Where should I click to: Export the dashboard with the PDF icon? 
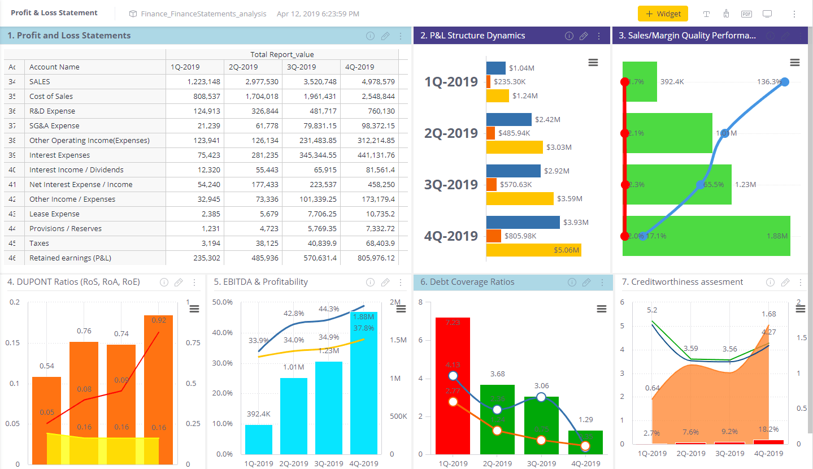click(746, 14)
